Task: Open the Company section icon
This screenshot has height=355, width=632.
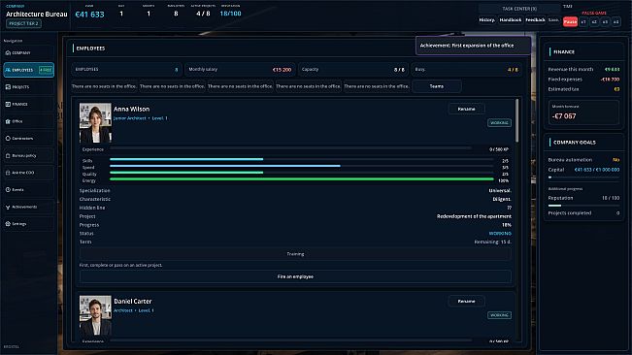Action: tap(8, 52)
